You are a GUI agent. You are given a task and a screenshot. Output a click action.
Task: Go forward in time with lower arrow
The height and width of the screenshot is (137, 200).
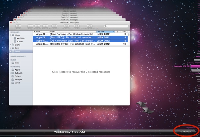(x=148, y=111)
